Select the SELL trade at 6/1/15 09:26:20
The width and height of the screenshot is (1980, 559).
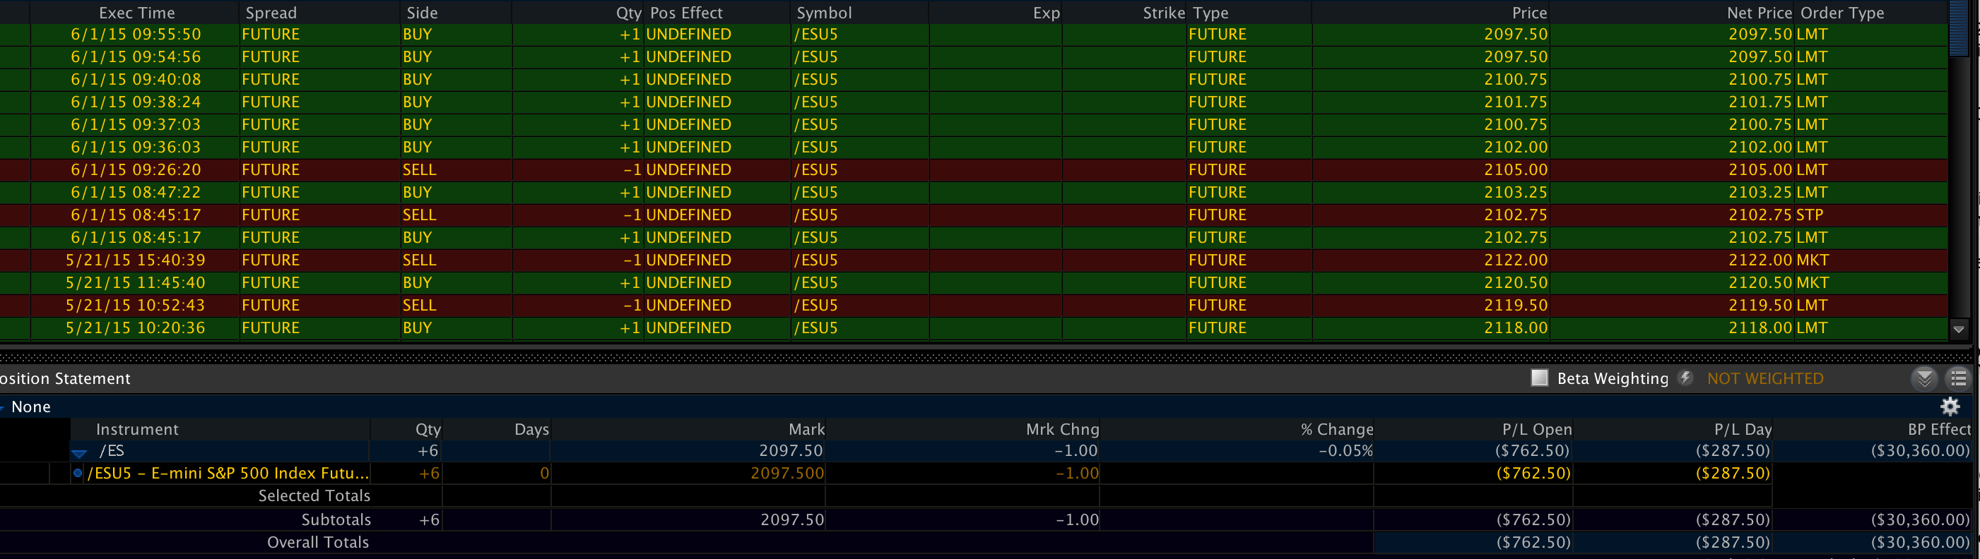[974, 169]
